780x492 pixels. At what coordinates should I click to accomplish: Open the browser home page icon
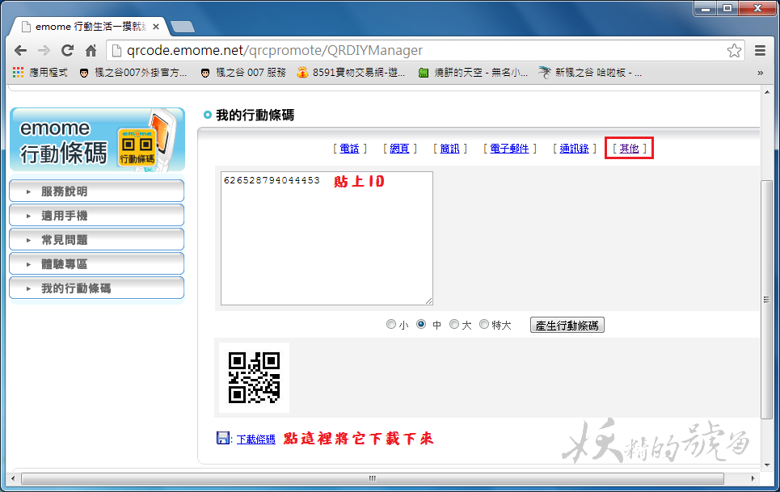point(91,50)
